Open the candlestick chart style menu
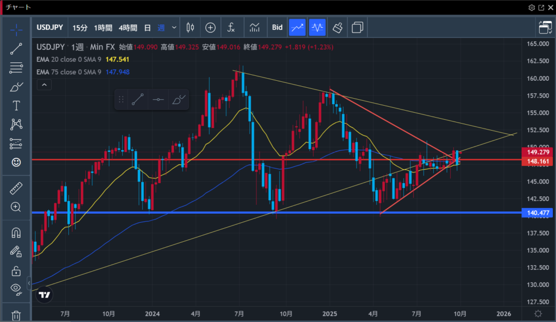The width and height of the screenshot is (556, 322). click(190, 27)
